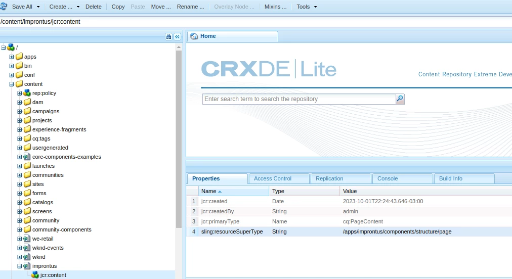Click the Value column header
This screenshot has width=512, height=279.
(x=426, y=191)
